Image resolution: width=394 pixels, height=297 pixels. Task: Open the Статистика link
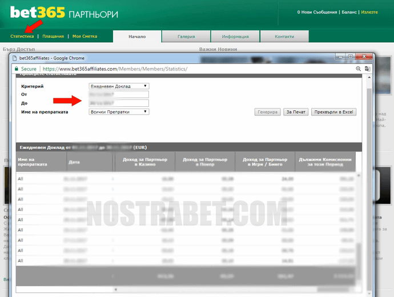coord(22,36)
